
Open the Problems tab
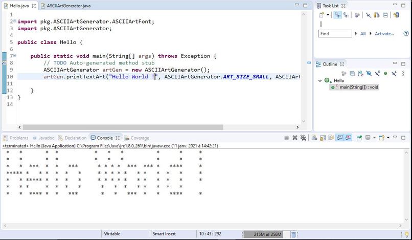(x=16, y=138)
